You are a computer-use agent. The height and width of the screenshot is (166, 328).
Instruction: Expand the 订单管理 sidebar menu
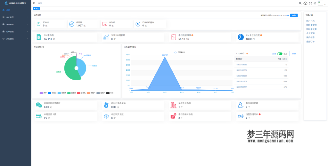(15, 32)
